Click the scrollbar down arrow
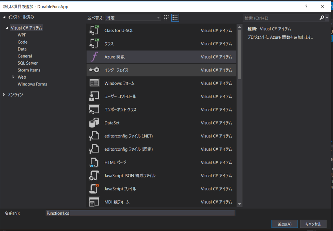Viewport: 333px width, 231px height. click(x=240, y=204)
